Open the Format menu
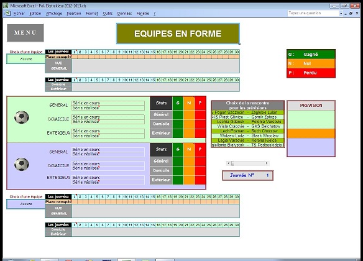 pyautogui.click(x=92, y=14)
